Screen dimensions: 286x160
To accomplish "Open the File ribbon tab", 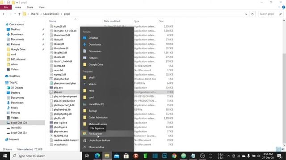I will pyautogui.click(x=6, y=7).
